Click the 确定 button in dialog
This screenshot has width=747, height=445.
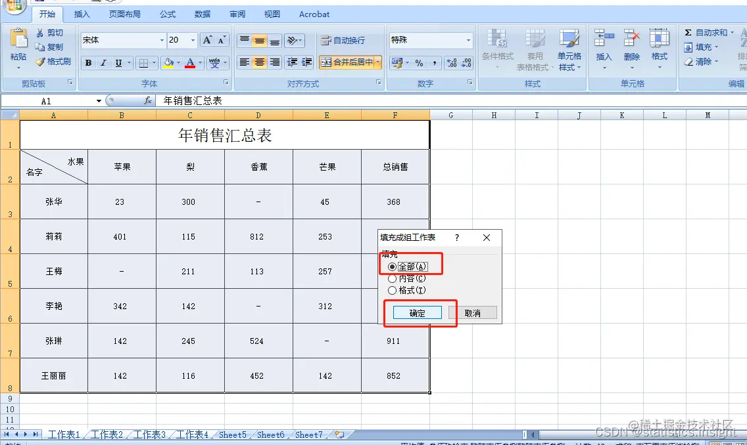[418, 313]
